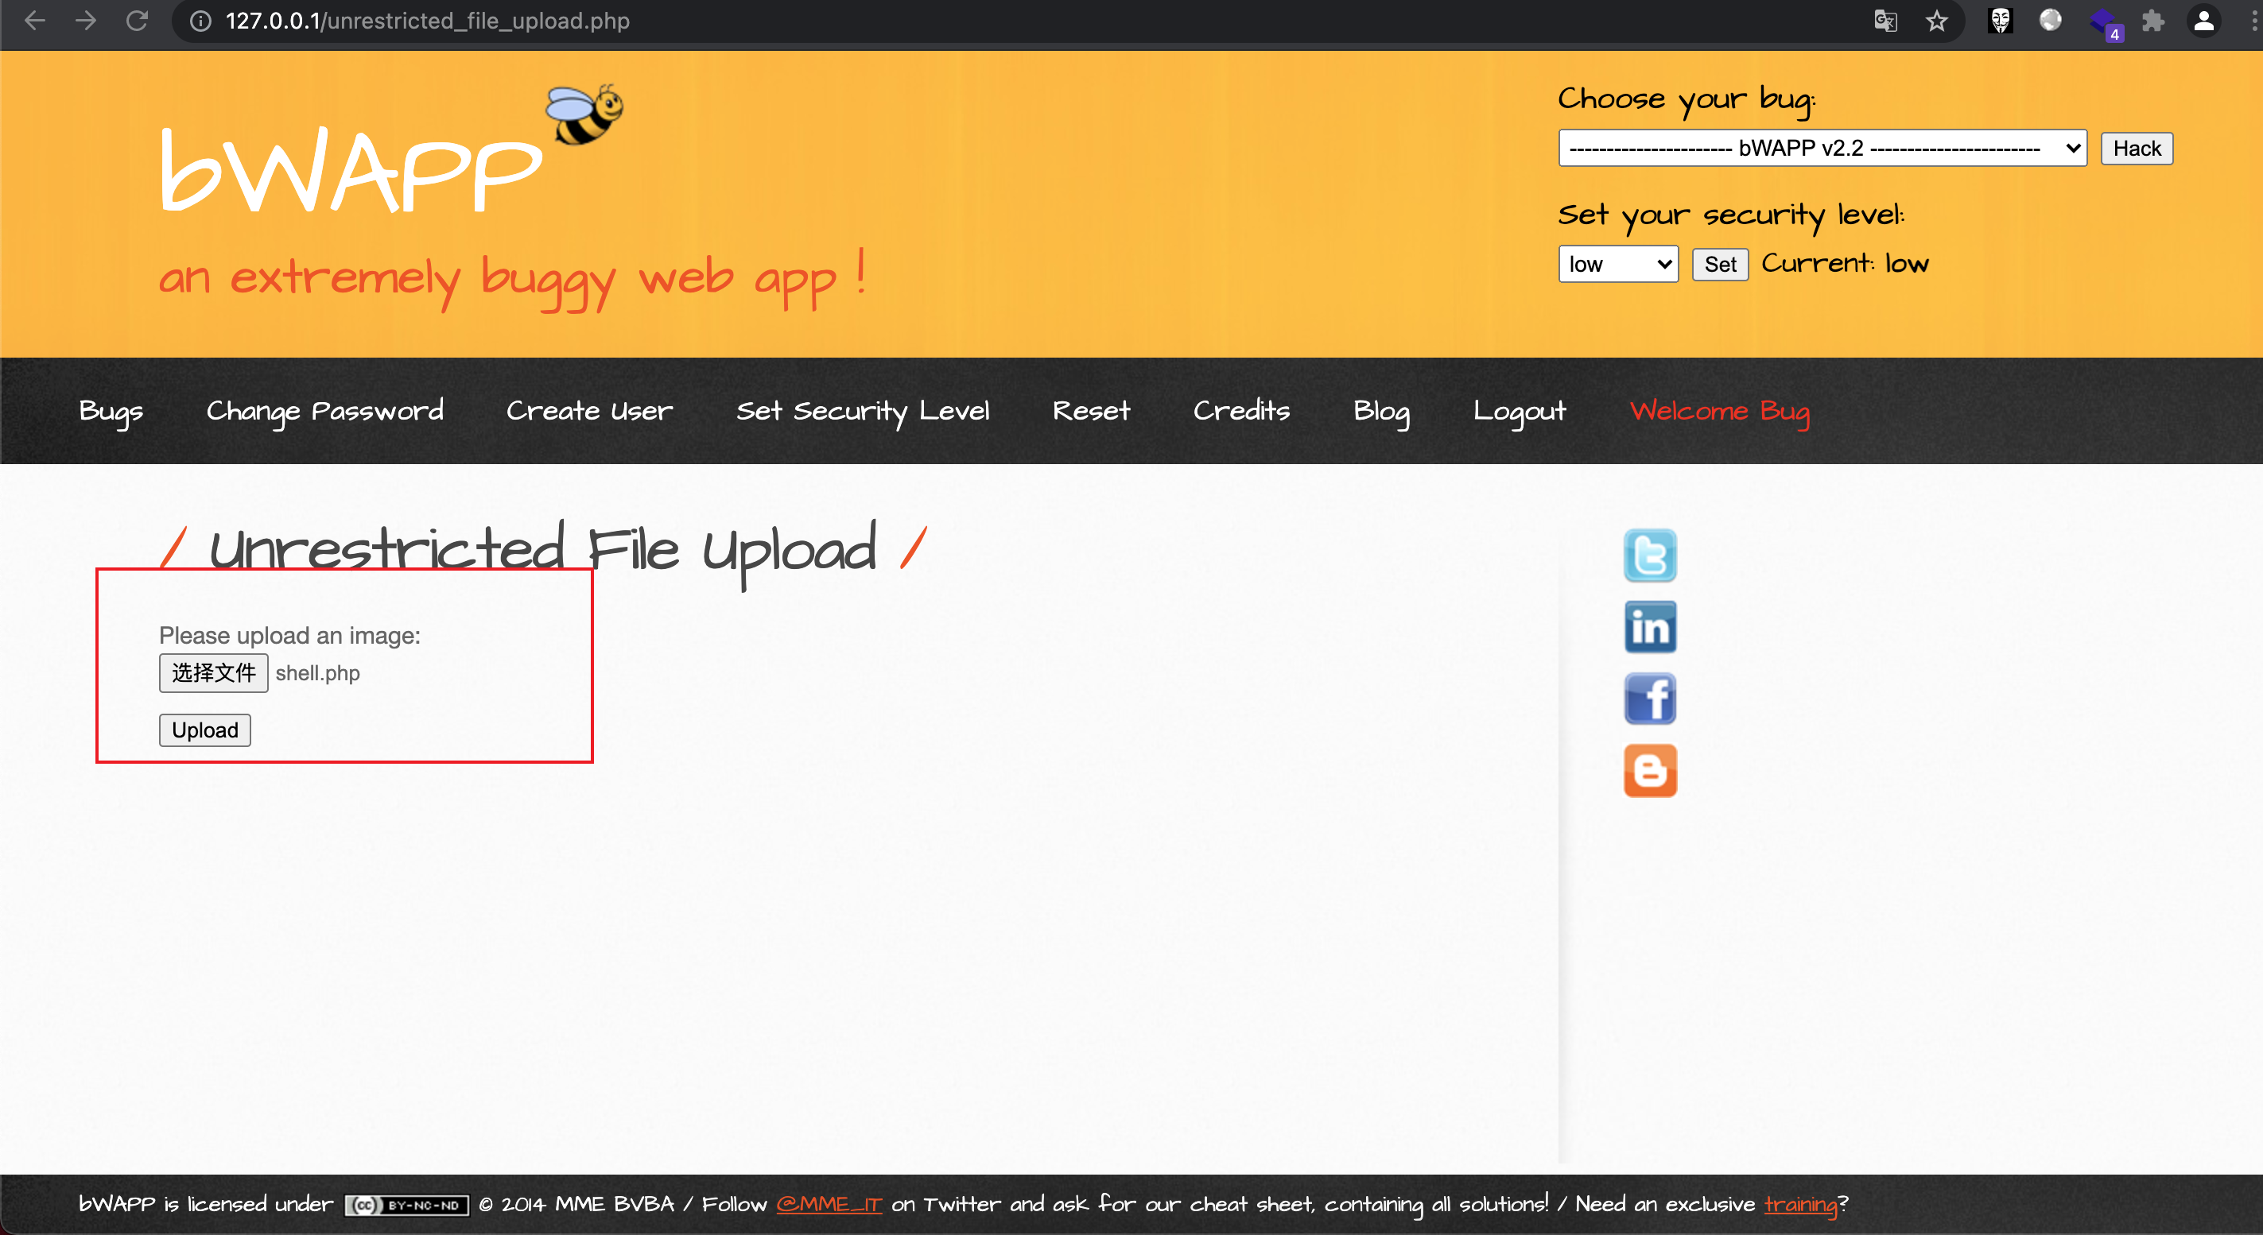The width and height of the screenshot is (2263, 1235).
Task: Open the Twitter social icon
Action: [x=1649, y=555]
